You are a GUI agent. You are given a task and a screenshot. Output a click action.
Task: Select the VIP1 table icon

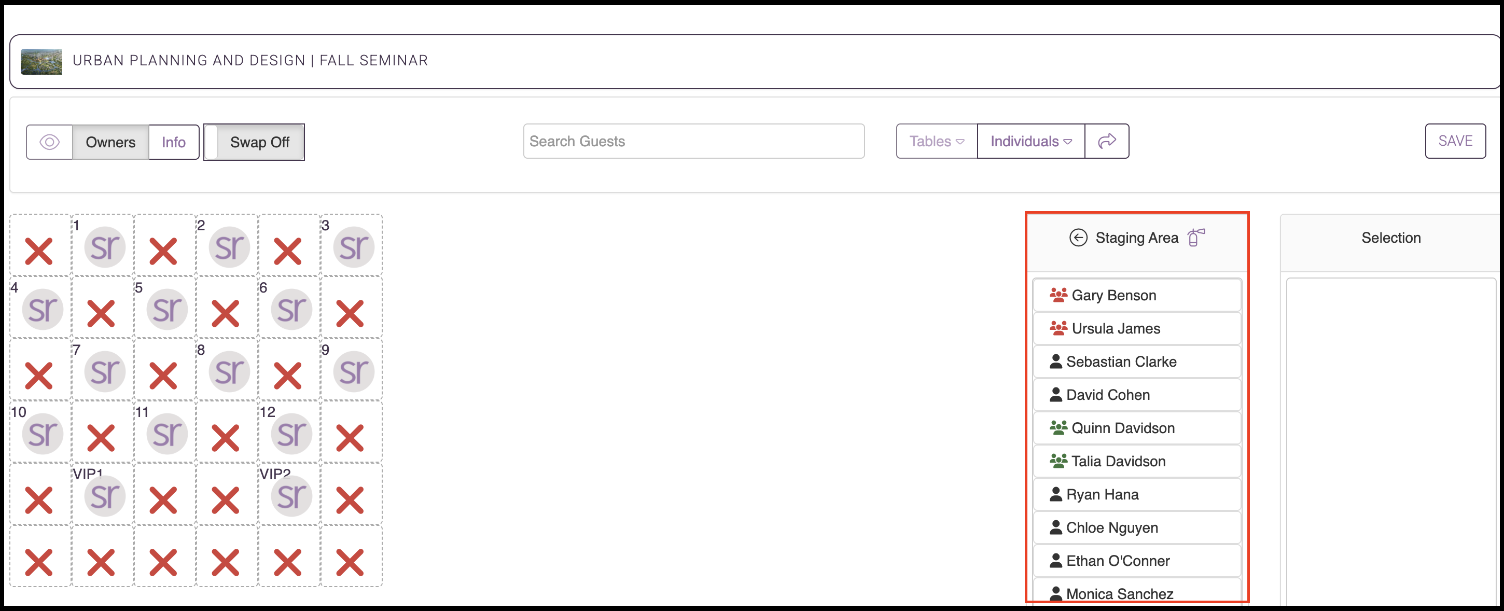coord(105,496)
